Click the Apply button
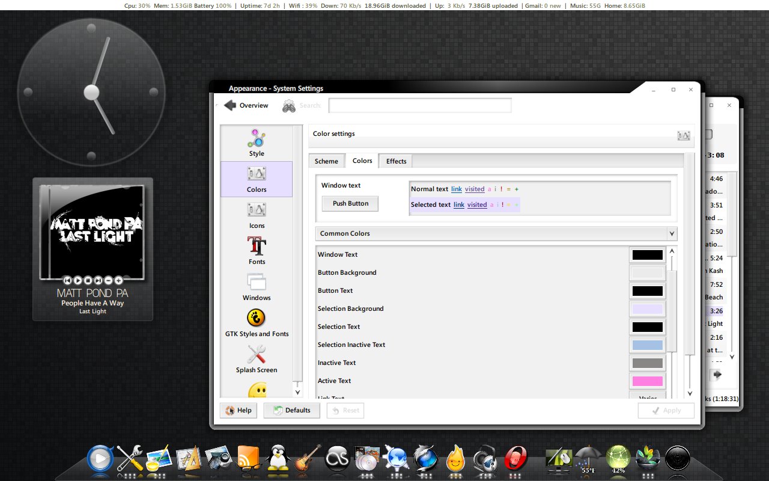 pyautogui.click(x=666, y=411)
